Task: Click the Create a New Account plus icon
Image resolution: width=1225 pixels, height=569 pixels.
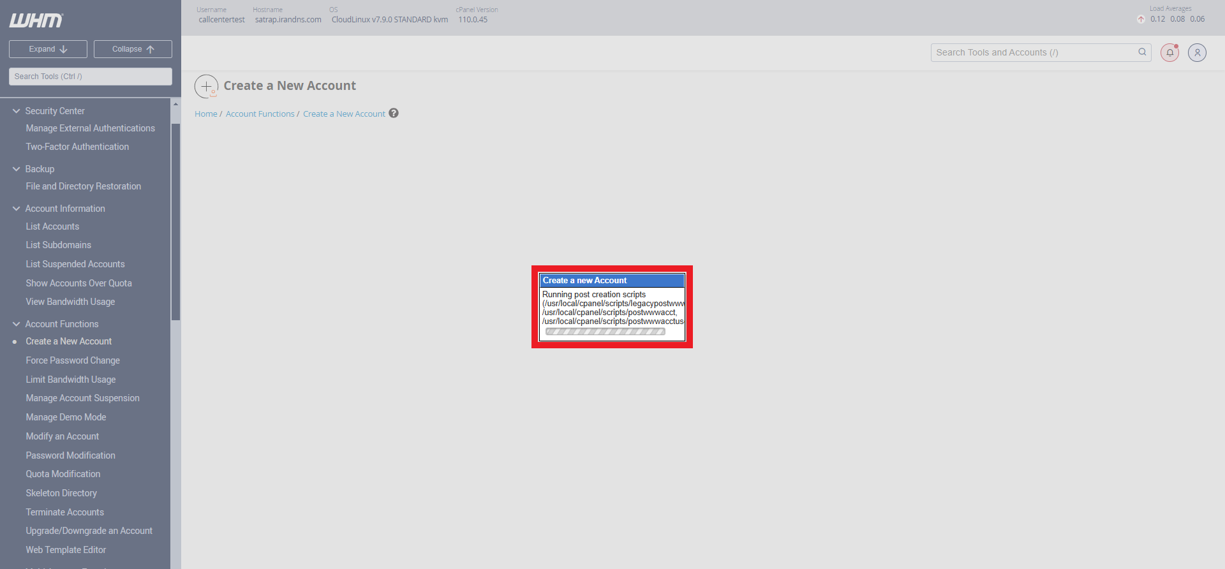Action: pos(206,86)
